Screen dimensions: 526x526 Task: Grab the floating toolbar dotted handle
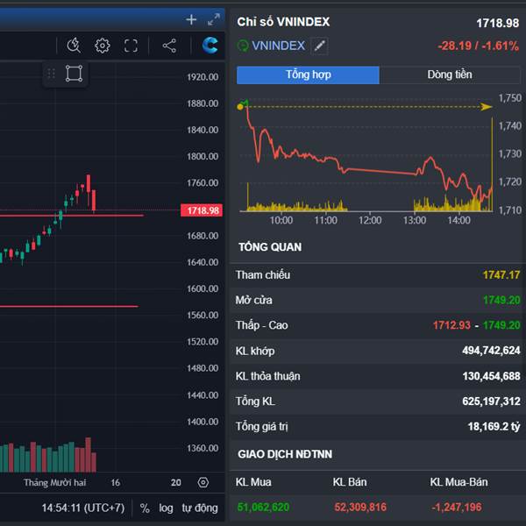tap(52, 73)
